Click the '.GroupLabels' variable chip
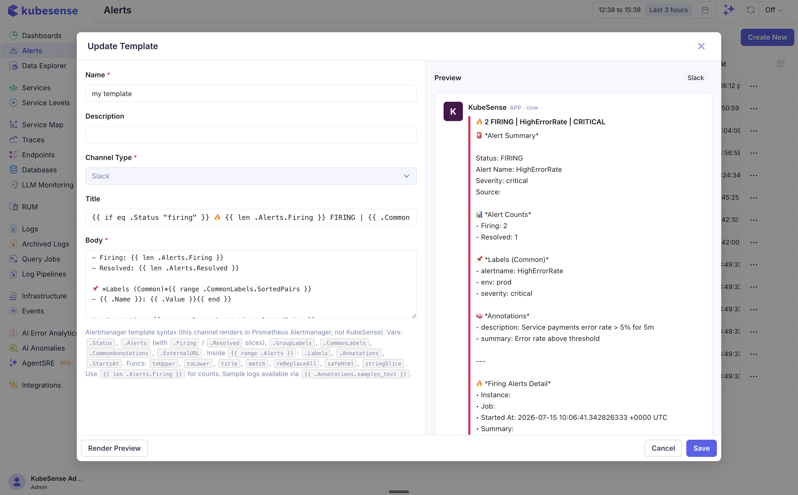 (292, 343)
